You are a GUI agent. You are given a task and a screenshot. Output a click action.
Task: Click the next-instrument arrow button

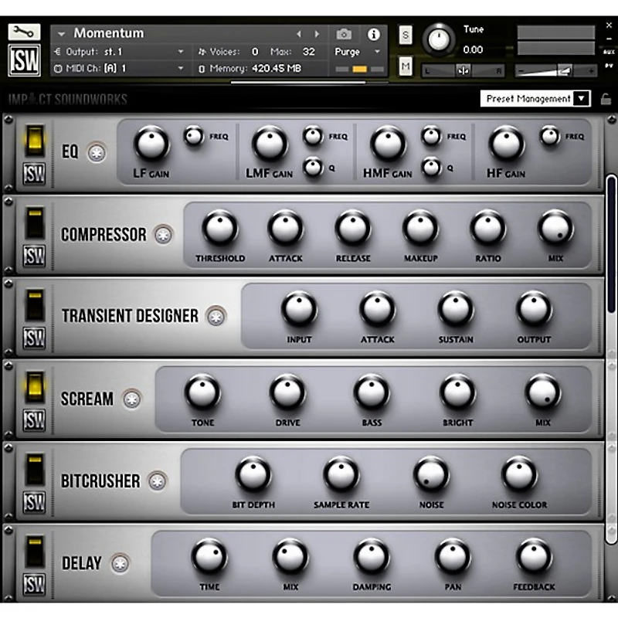tap(315, 33)
